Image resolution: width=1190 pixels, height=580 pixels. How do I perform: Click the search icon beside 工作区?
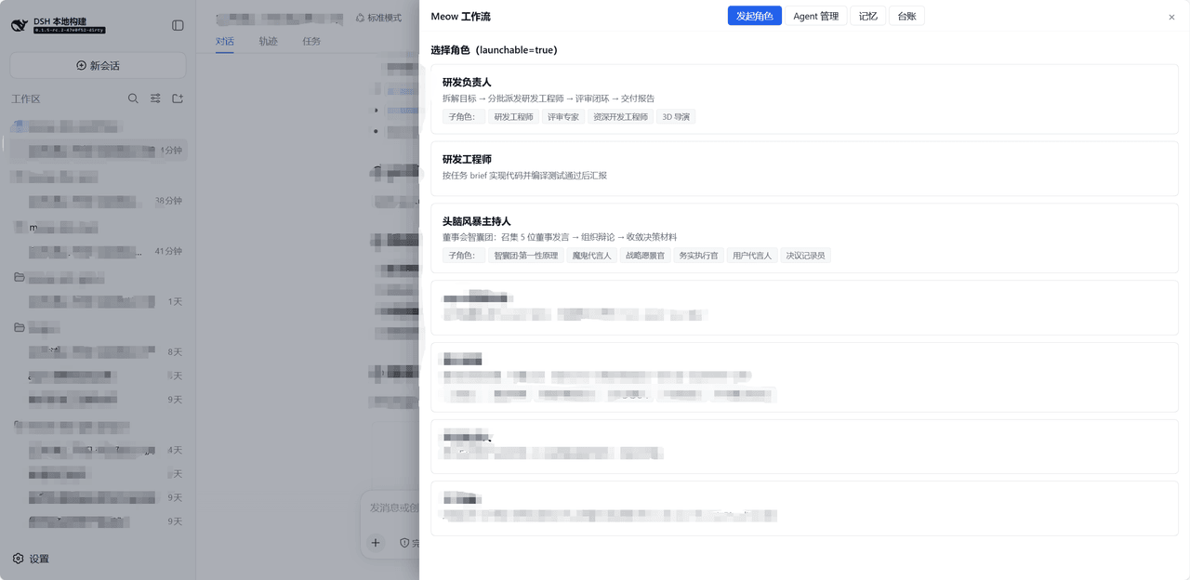click(x=133, y=99)
